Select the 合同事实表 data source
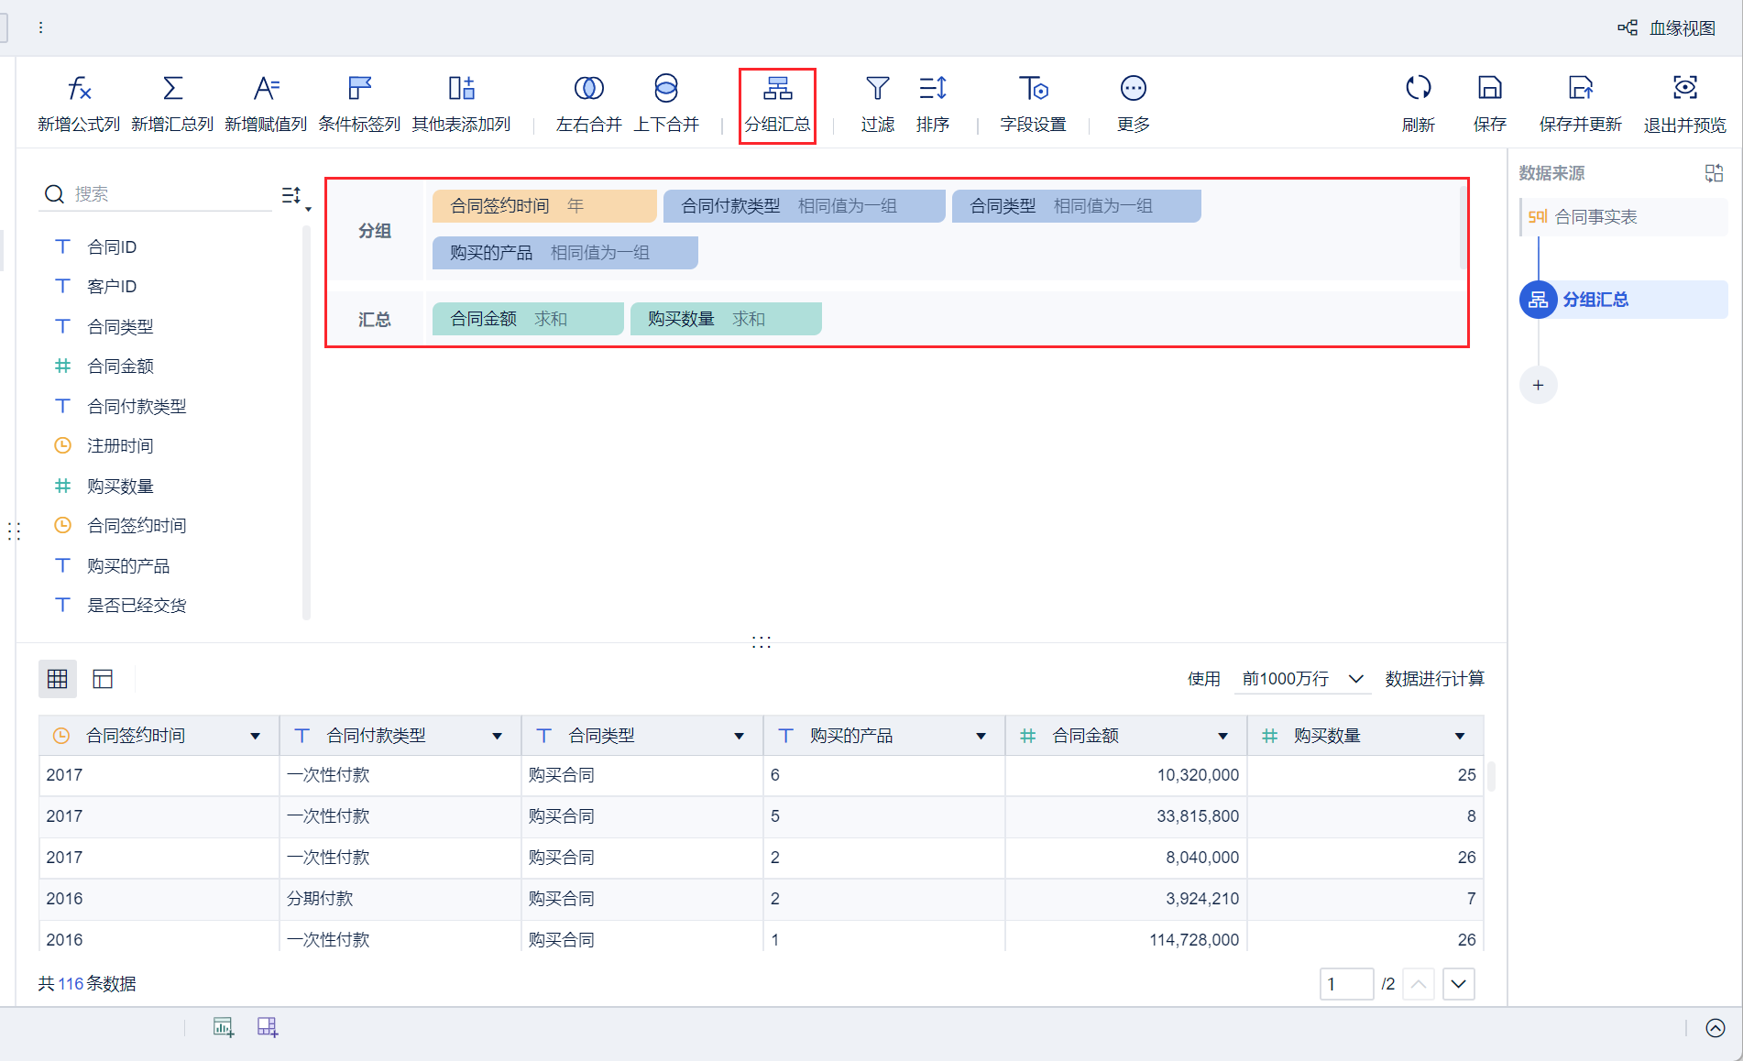 1623,217
